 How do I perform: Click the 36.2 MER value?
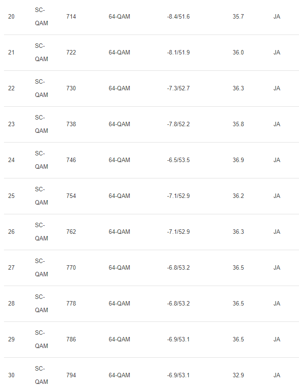click(238, 196)
